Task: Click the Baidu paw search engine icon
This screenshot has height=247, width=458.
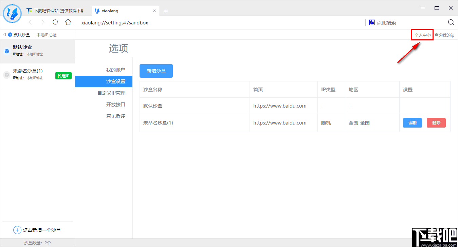Action: [x=372, y=22]
